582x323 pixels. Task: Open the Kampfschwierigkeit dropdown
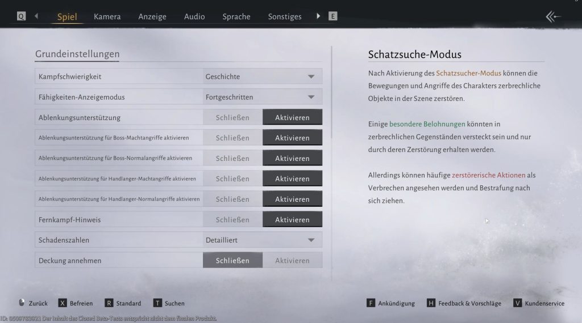click(263, 76)
